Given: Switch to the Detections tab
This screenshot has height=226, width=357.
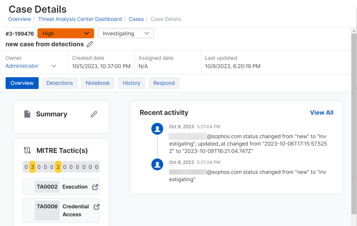Looking at the screenshot, I should click(x=60, y=83).
